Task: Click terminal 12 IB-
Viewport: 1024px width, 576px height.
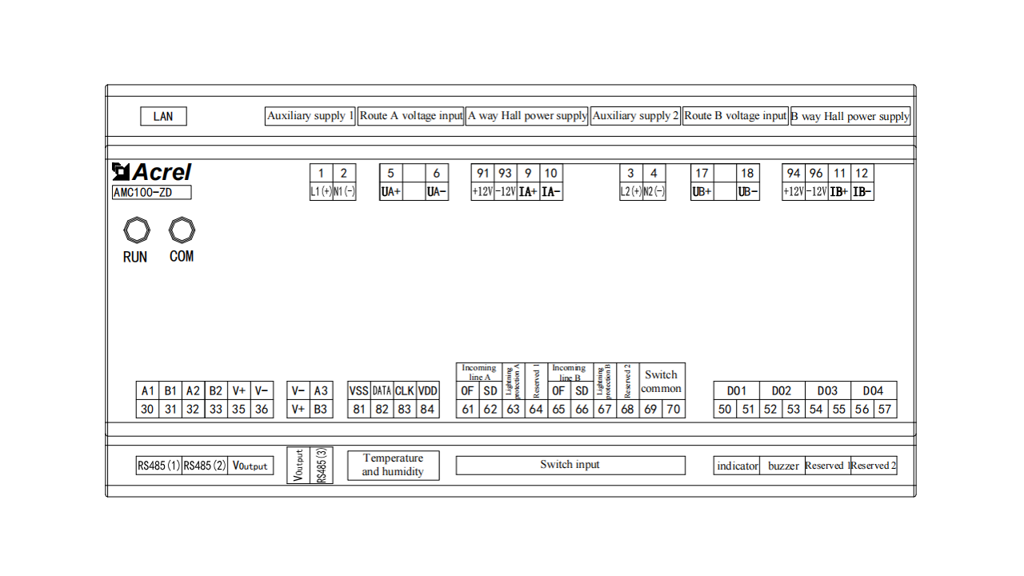Action: (x=862, y=182)
